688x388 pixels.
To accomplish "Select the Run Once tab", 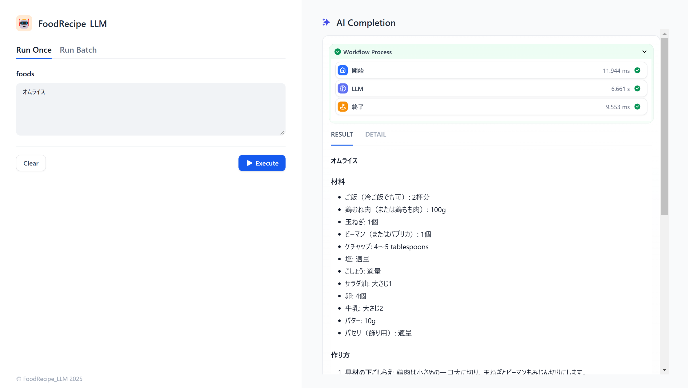I will 34,50.
